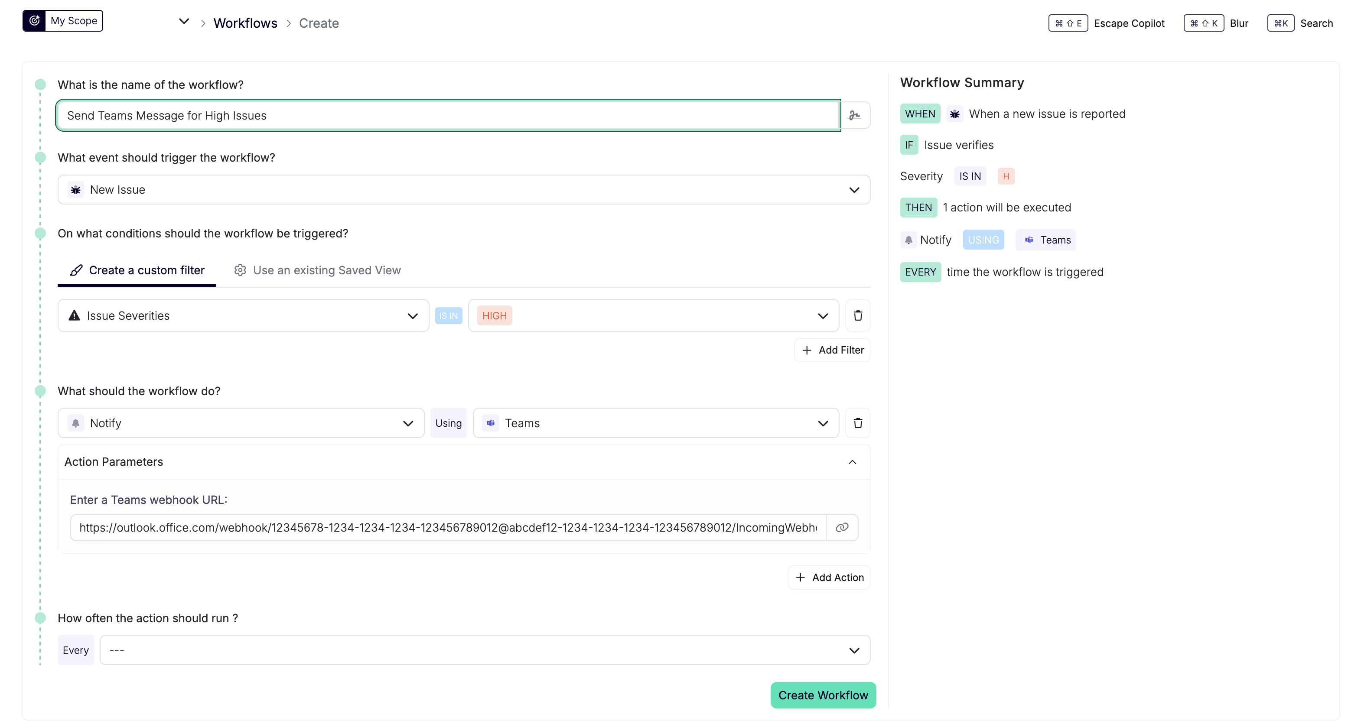The image size is (1361, 721).
Task: Click the Teams icon in the channel selector
Action: click(x=490, y=422)
